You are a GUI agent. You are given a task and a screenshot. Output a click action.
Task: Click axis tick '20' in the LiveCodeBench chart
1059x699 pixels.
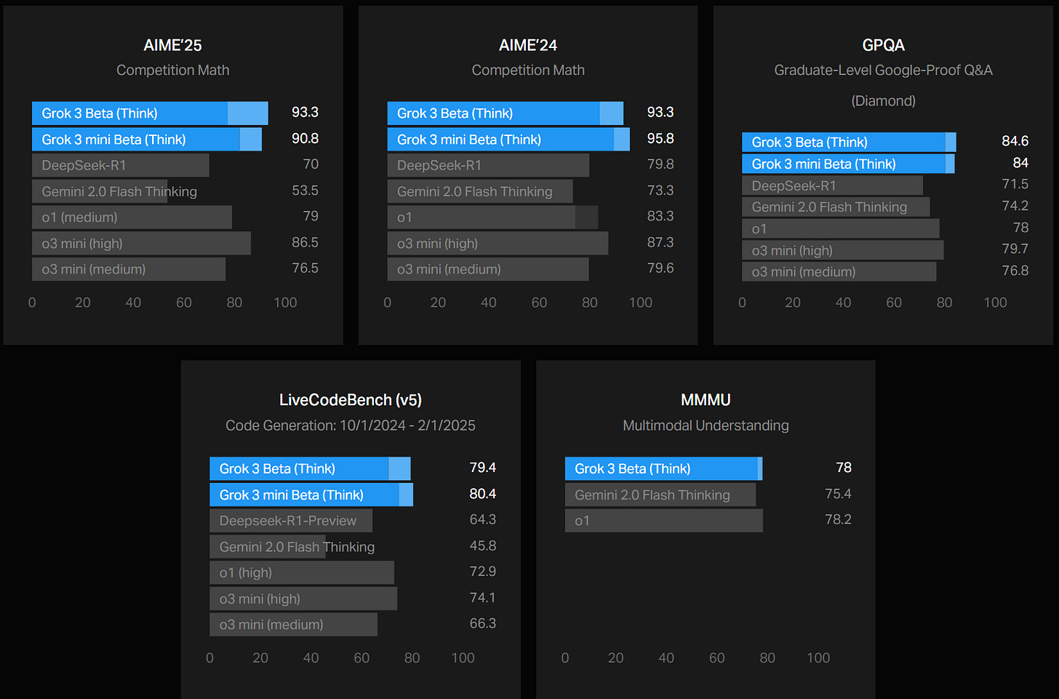tap(260, 658)
